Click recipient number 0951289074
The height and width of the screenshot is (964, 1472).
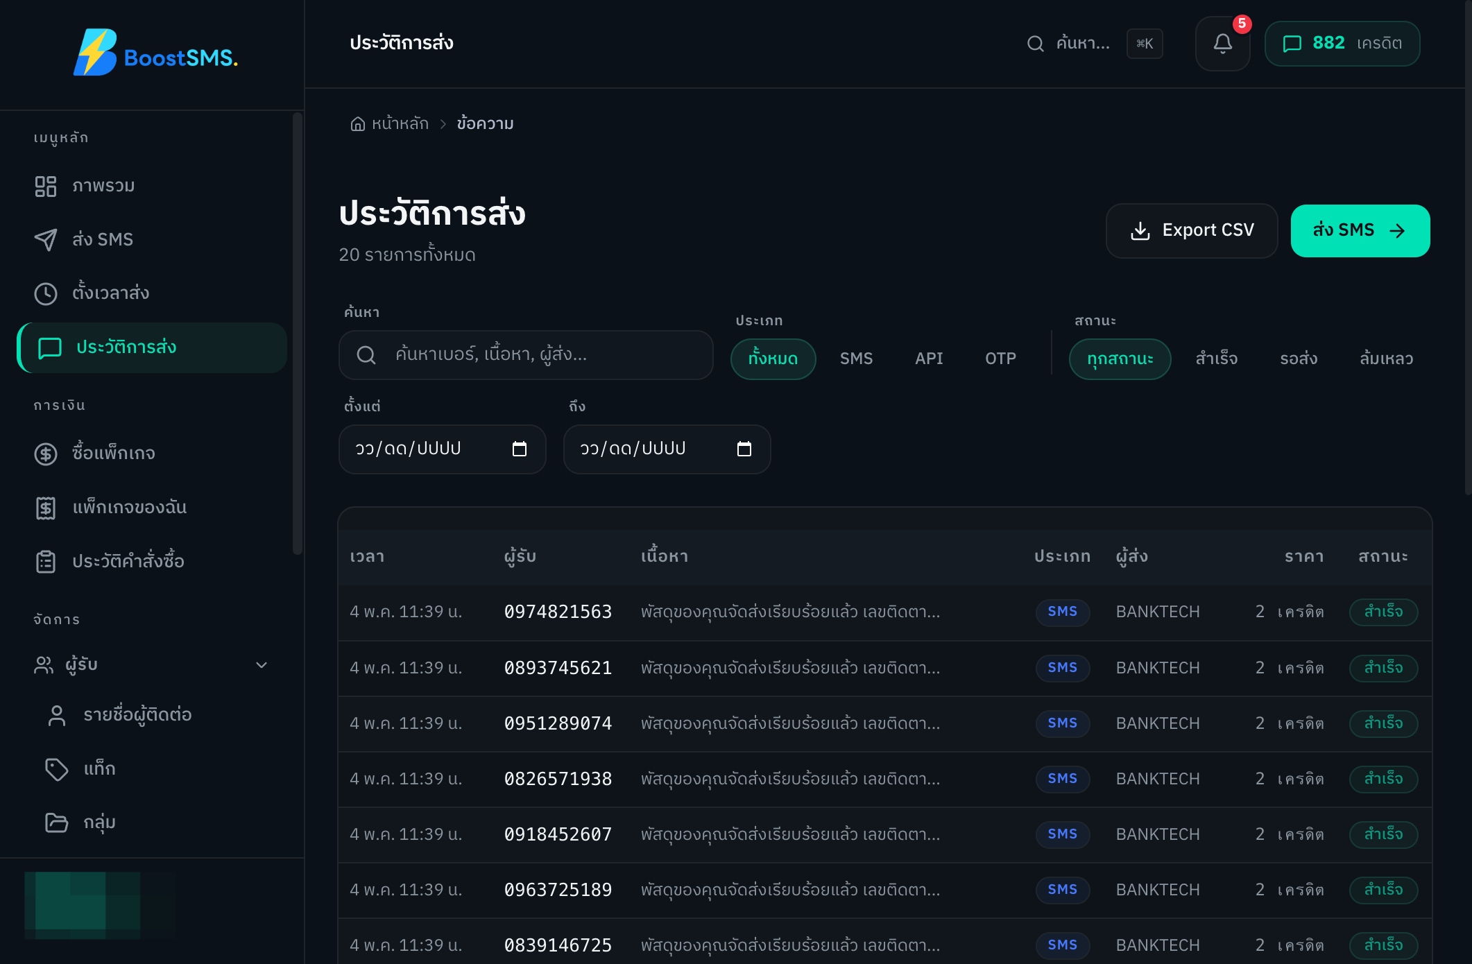[558, 724]
